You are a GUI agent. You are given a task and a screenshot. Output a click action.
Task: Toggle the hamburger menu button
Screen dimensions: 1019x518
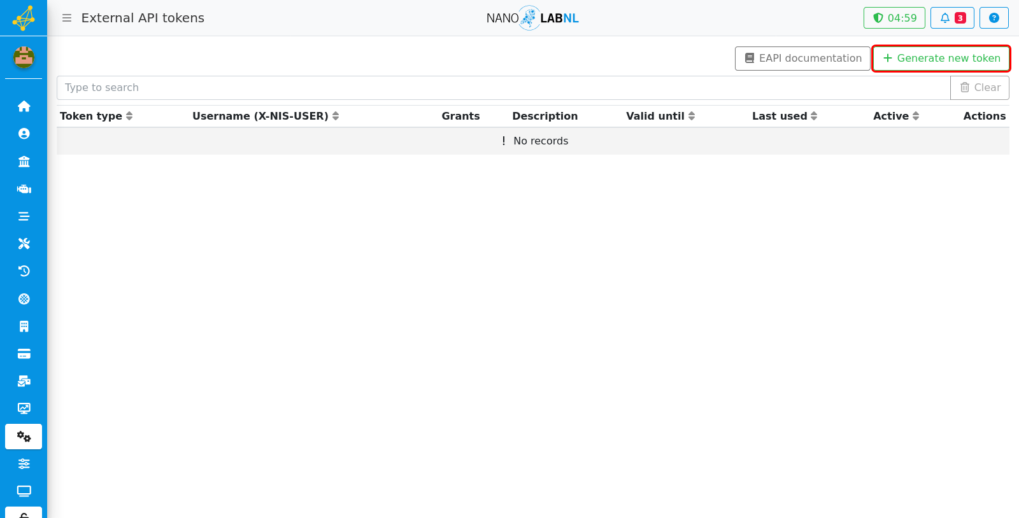coord(67,18)
